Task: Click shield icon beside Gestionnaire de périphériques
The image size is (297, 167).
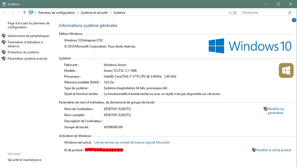Action: pos(4,36)
